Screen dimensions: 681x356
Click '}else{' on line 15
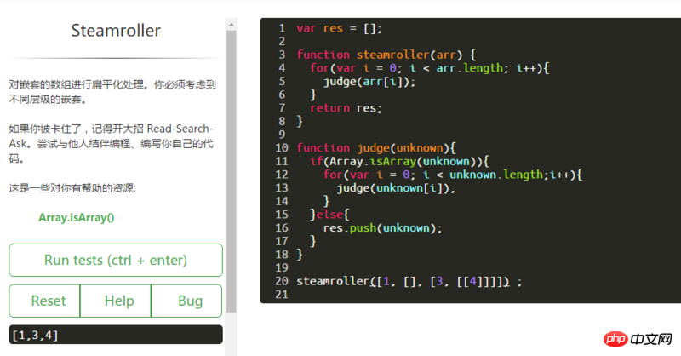329,215
